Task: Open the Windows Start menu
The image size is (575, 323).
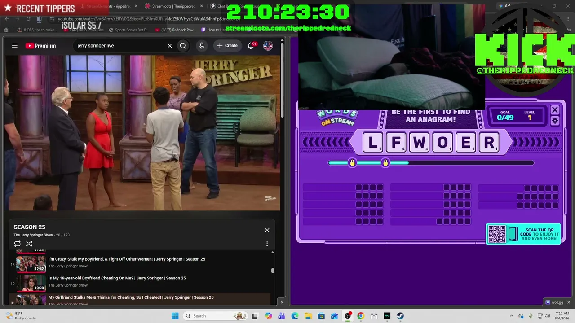Action: pos(175,316)
